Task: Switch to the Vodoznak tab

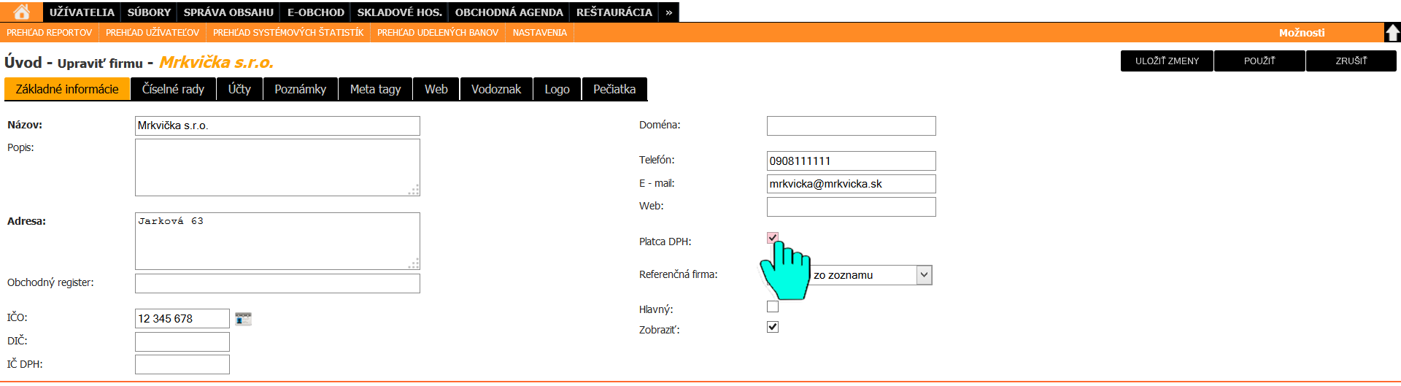Action: pyautogui.click(x=495, y=89)
